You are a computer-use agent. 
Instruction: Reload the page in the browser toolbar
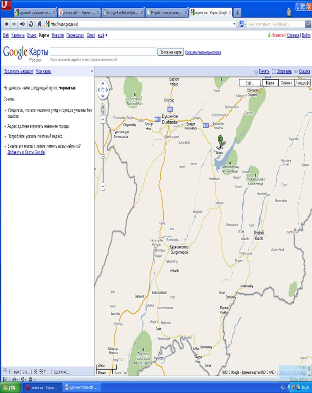[x=31, y=24]
